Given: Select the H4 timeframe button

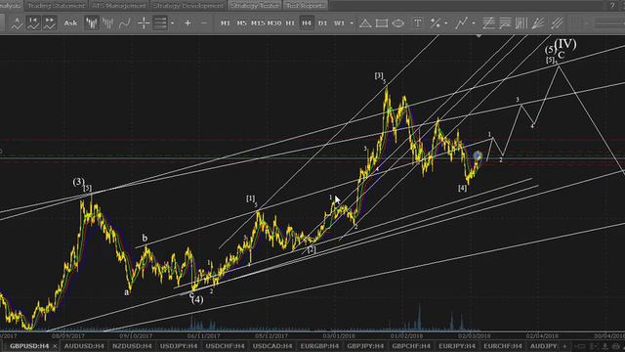Looking at the screenshot, I should 307,23.
